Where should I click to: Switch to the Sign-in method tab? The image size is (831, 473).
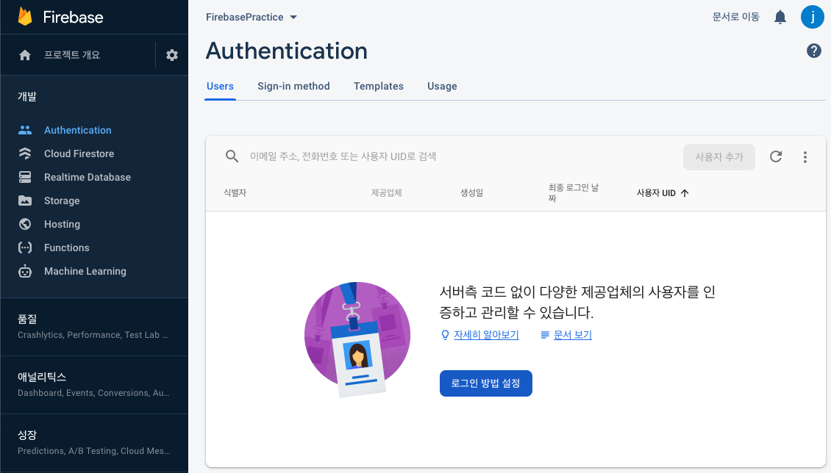tap(293, 86)
